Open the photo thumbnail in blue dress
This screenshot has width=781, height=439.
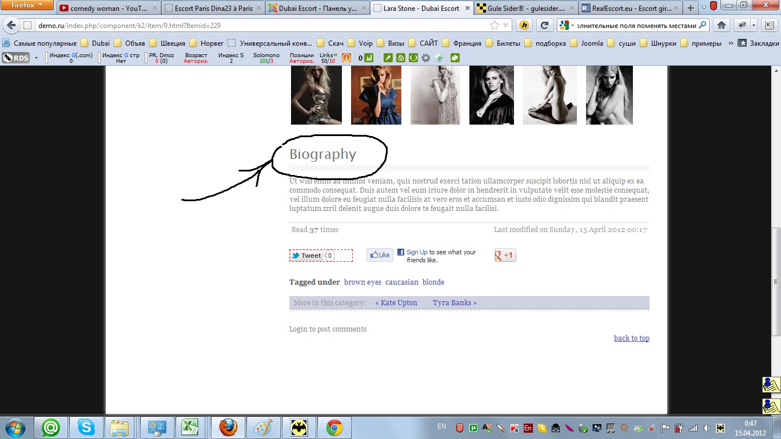click(x=376, y=95)
